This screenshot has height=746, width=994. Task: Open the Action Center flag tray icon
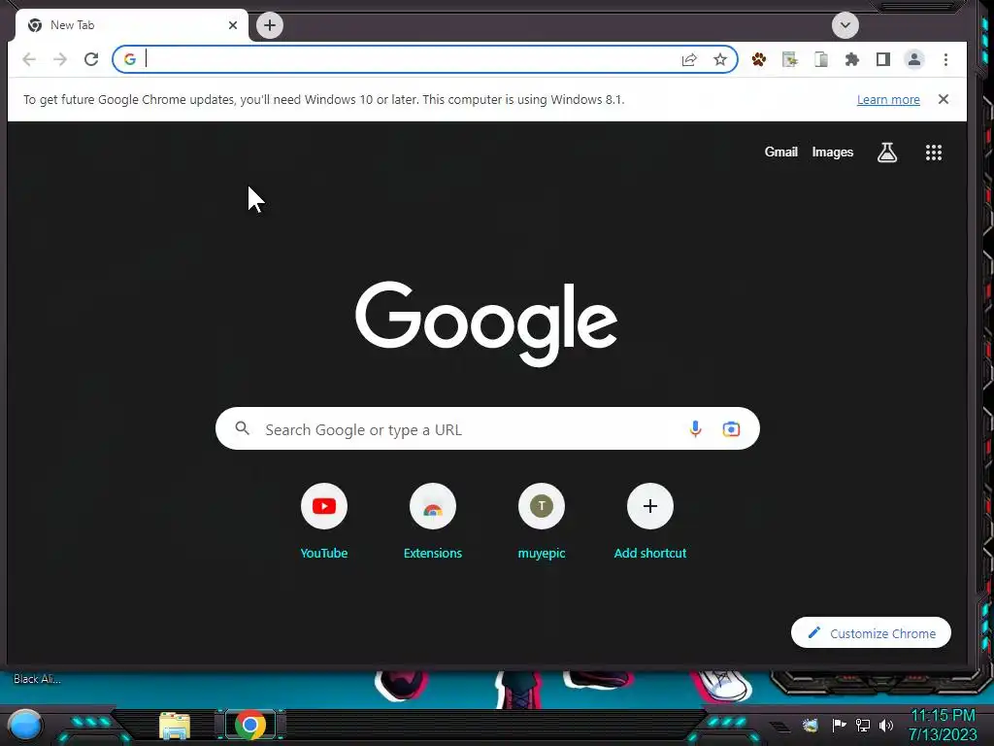click(839, 725)
